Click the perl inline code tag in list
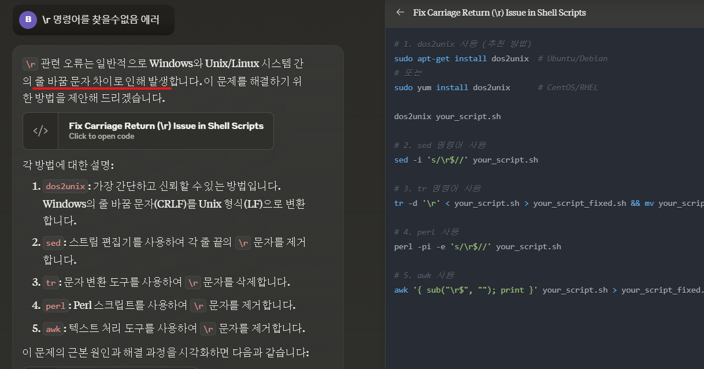The image size is (704, 369). click(55, 305)
